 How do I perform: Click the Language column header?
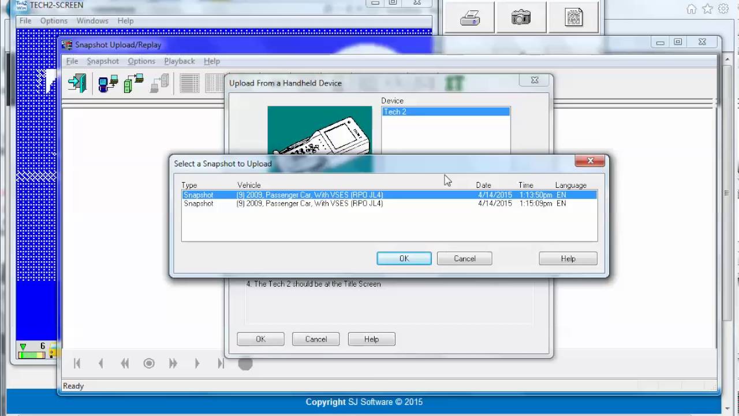570,185
